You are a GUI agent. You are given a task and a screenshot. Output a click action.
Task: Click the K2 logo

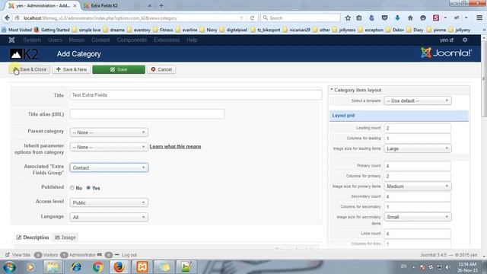point(24,54)
